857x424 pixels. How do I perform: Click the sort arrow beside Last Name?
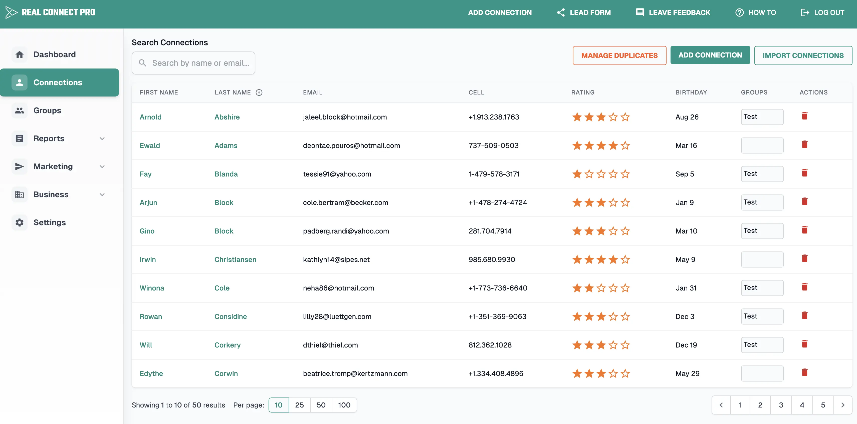pyautogui.click(x=259, y=93)
